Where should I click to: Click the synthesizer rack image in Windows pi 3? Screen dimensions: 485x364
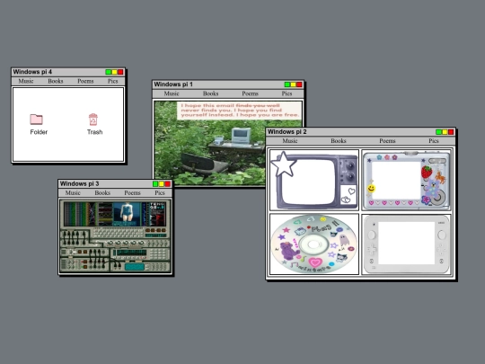point(115,236)
